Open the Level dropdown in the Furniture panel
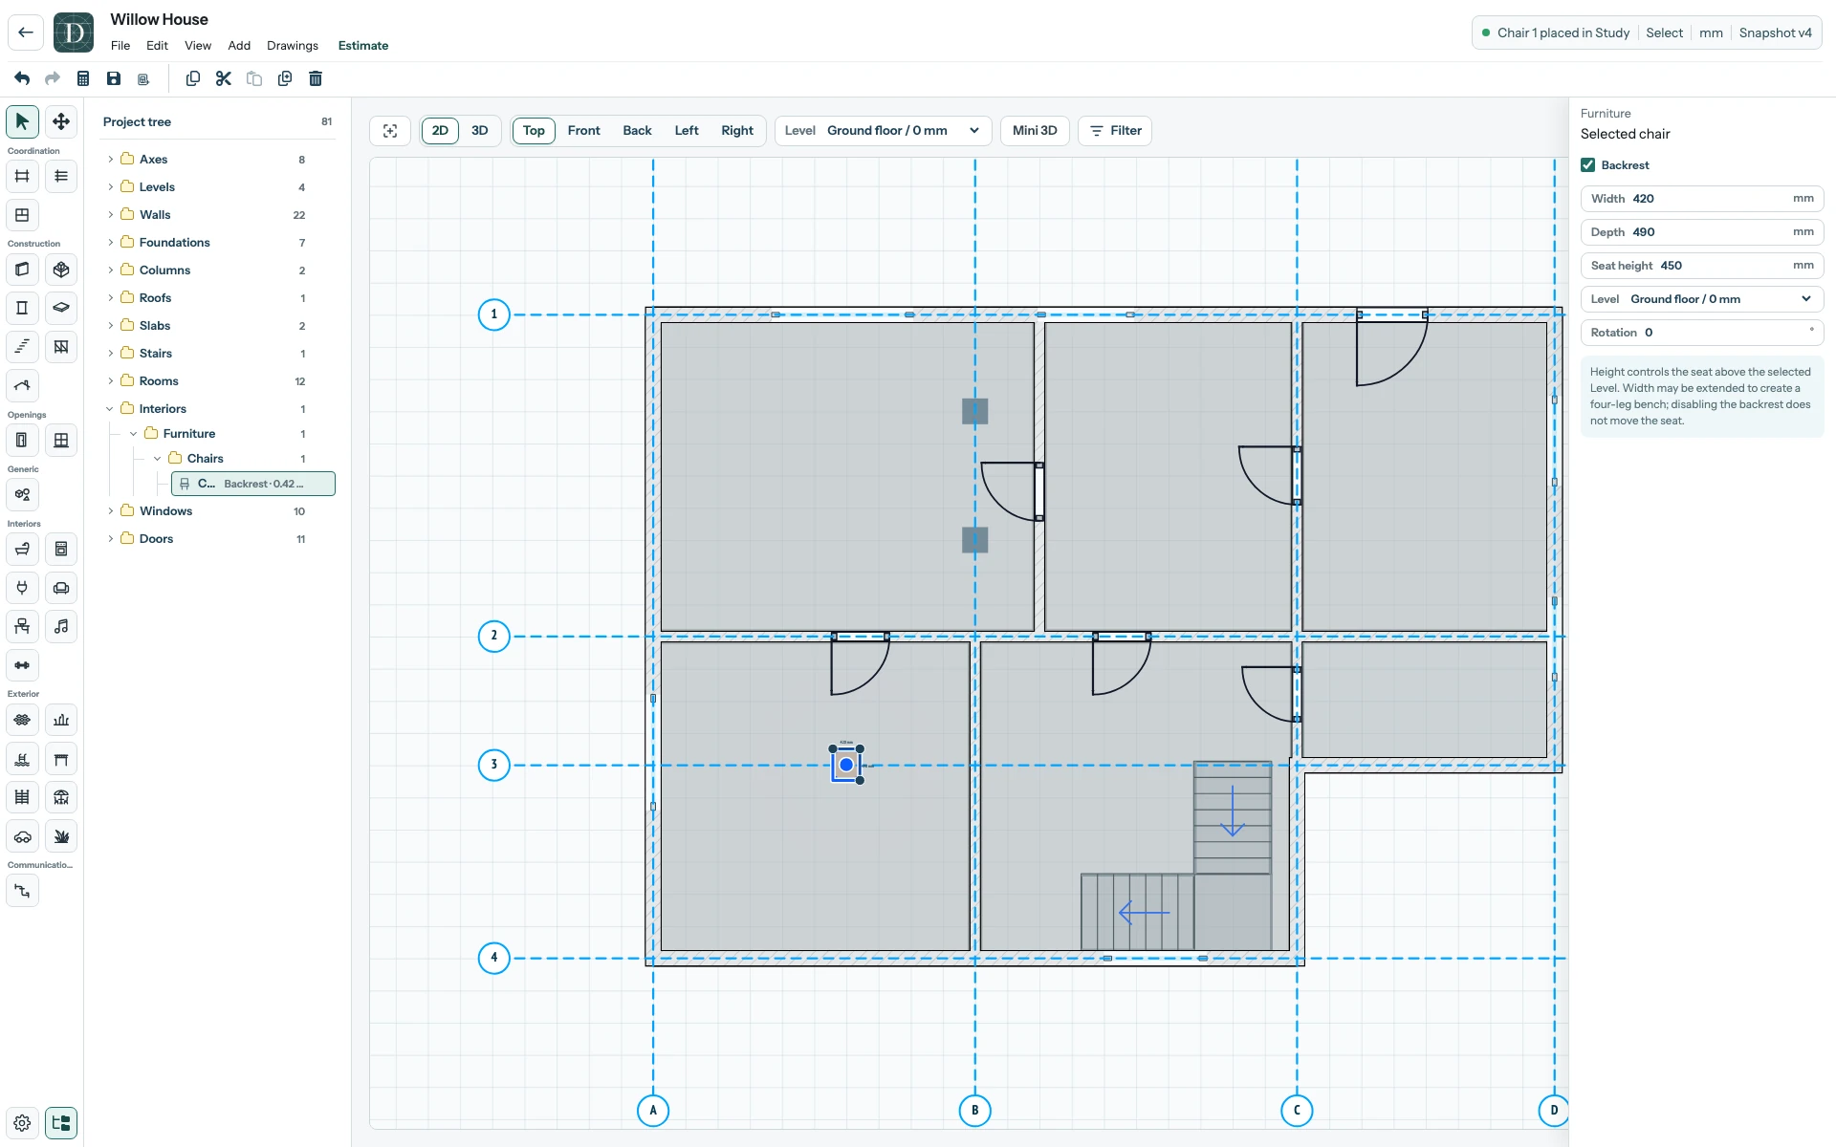The image size is (1836, 1147). pyautogui.click(x=1702, y=299)
